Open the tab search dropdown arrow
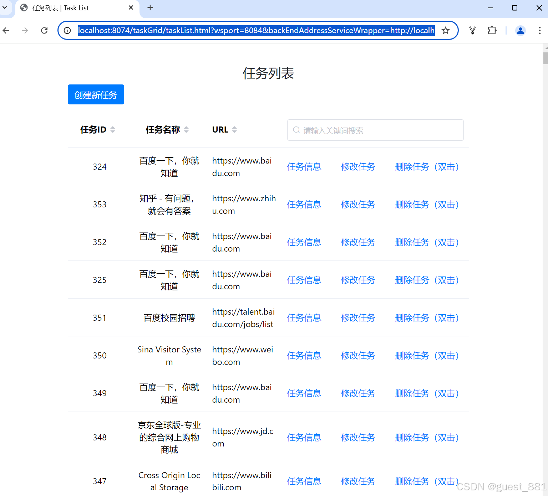 5,7
